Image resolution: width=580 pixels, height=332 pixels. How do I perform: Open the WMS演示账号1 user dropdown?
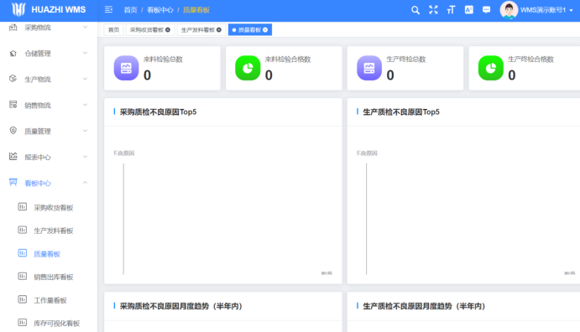click(x=536, y=10)
